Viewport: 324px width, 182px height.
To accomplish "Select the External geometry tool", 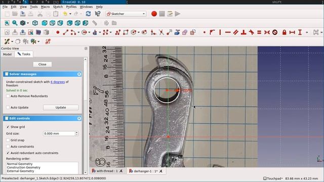I will point(177,32).
